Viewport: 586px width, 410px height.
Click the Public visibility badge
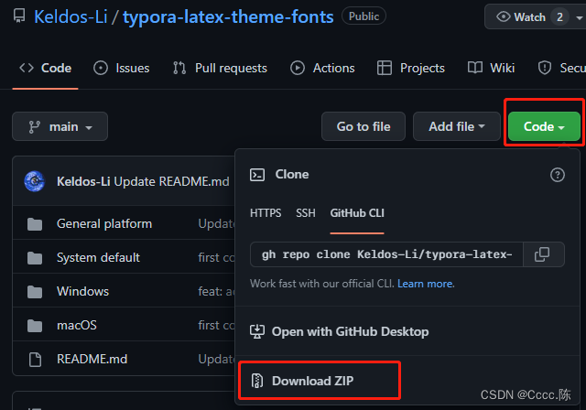pyautogui.click(x=364, y=16)
